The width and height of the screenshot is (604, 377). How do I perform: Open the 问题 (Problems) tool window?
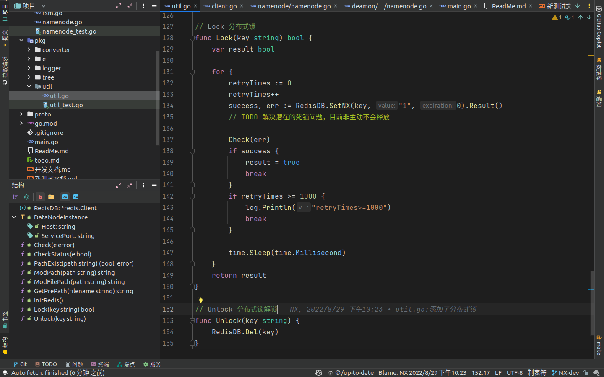tap(74, 364)
